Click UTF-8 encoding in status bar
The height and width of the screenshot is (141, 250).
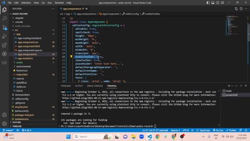point(186,130)
